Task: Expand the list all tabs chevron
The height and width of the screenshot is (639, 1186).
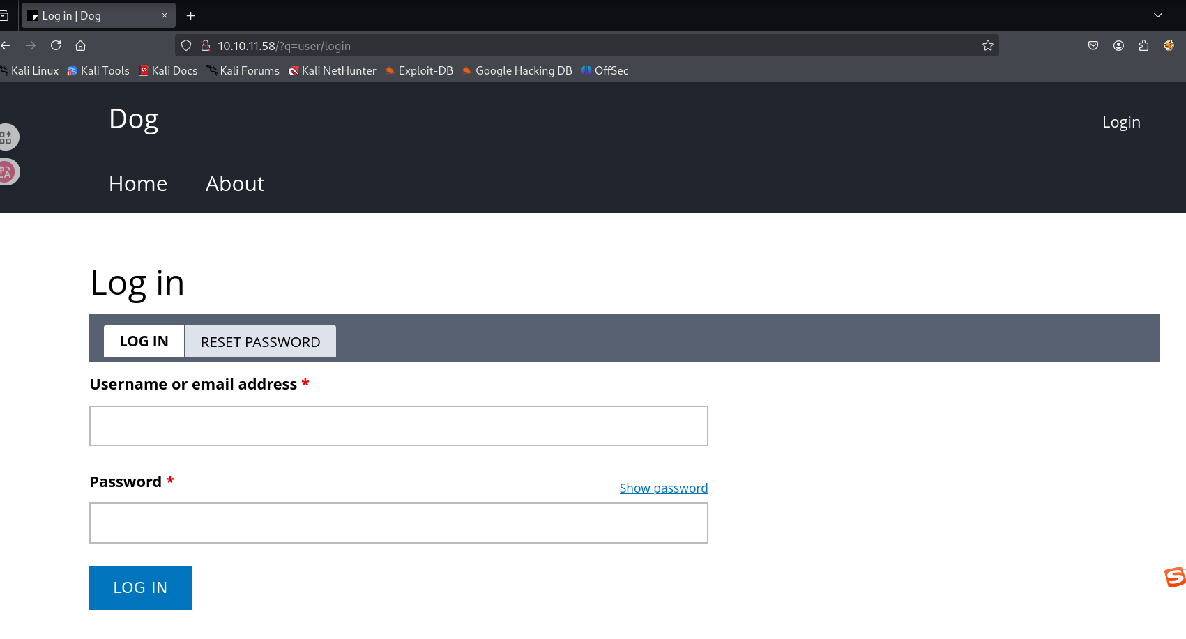Action: pos(1157,15)
